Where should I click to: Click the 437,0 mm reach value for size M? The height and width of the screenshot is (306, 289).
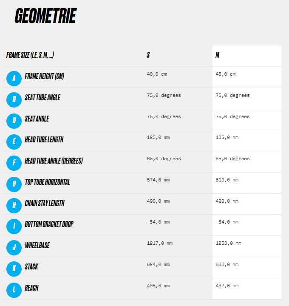[227, 286]
